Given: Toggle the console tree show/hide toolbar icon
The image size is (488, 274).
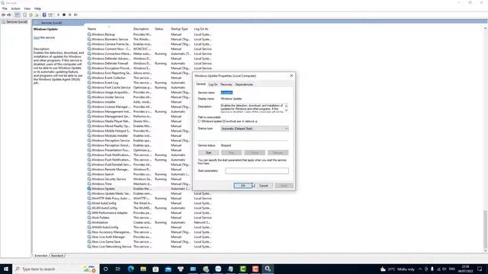Looking at the screenshot, I should click(18, 15).
